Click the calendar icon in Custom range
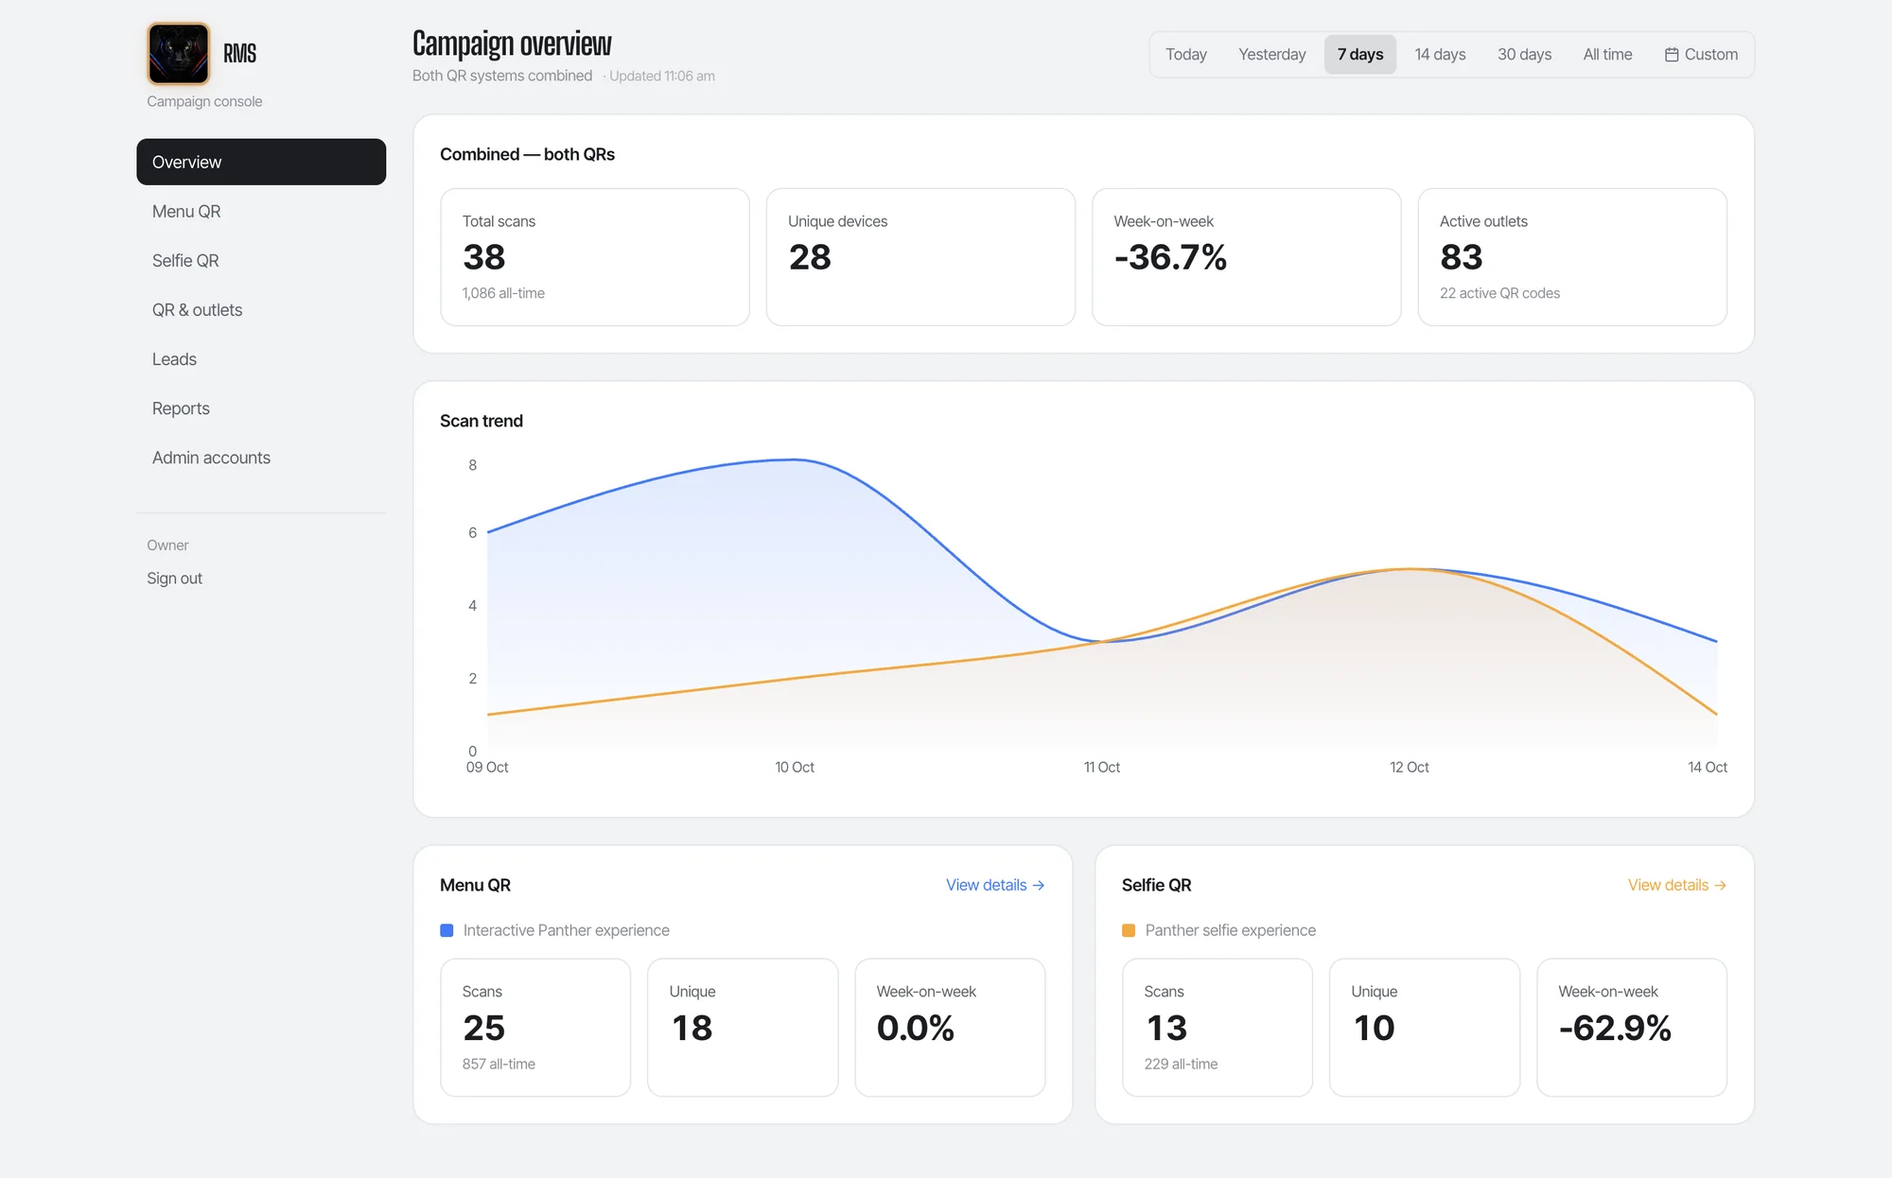Image resolution: width=1892 pixels, height=1178 pixels. 1672,55
